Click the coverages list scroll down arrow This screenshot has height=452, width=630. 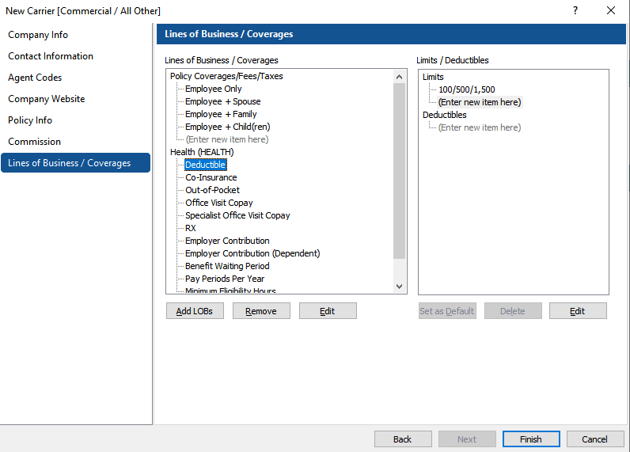click(x=399, y=287)
